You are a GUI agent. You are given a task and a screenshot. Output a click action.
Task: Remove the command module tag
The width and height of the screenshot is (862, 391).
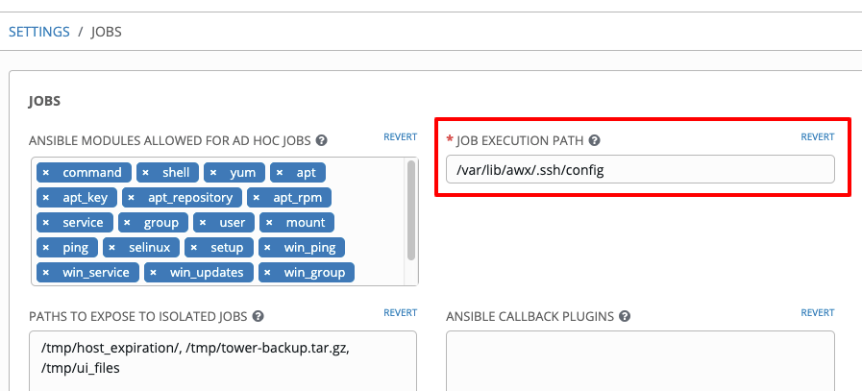click(46, 173)
